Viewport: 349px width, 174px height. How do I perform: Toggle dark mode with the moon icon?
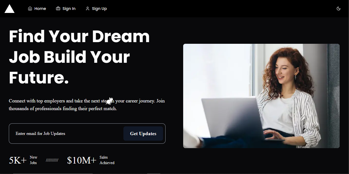[339, 9]
